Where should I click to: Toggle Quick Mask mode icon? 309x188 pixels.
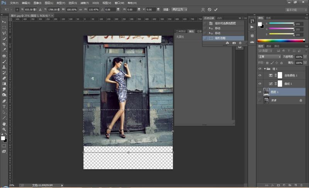point(4,146)
